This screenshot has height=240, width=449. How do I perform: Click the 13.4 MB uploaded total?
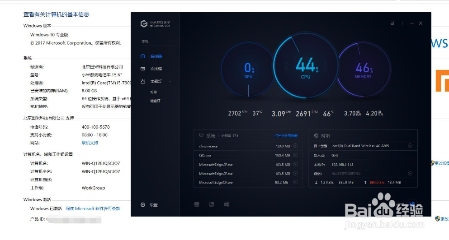394,182
